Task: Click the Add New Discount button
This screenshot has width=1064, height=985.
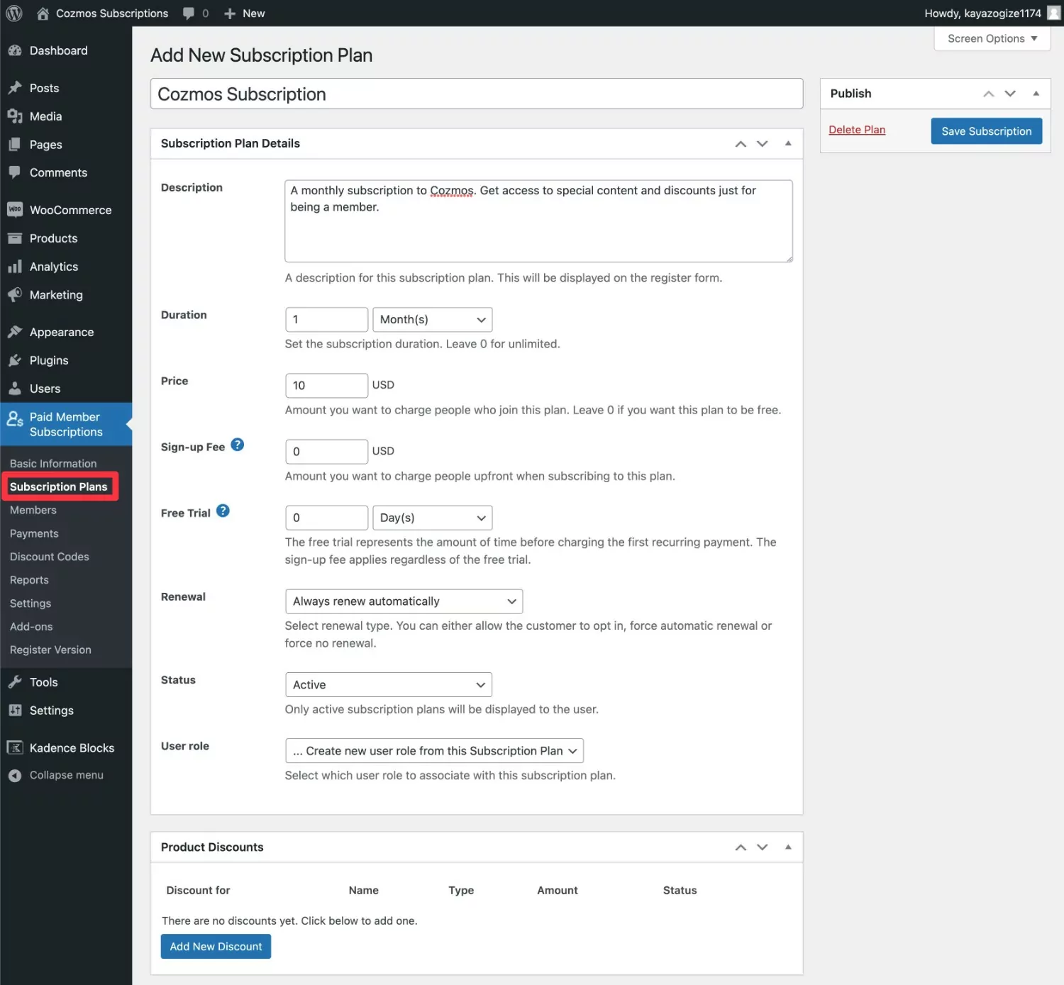Action: 216,947
